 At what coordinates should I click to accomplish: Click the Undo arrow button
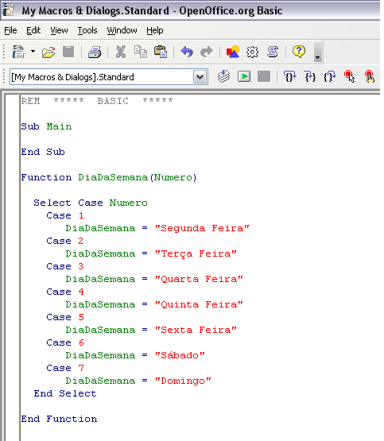[187, 52]
